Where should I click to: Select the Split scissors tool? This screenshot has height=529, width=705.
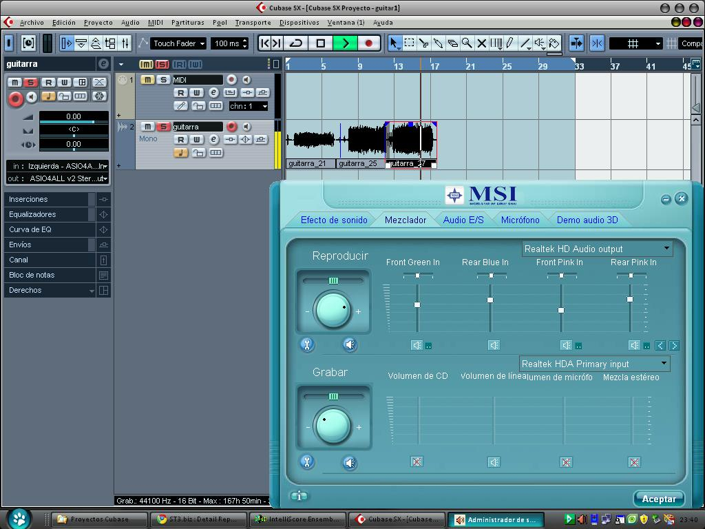(423, 43)
